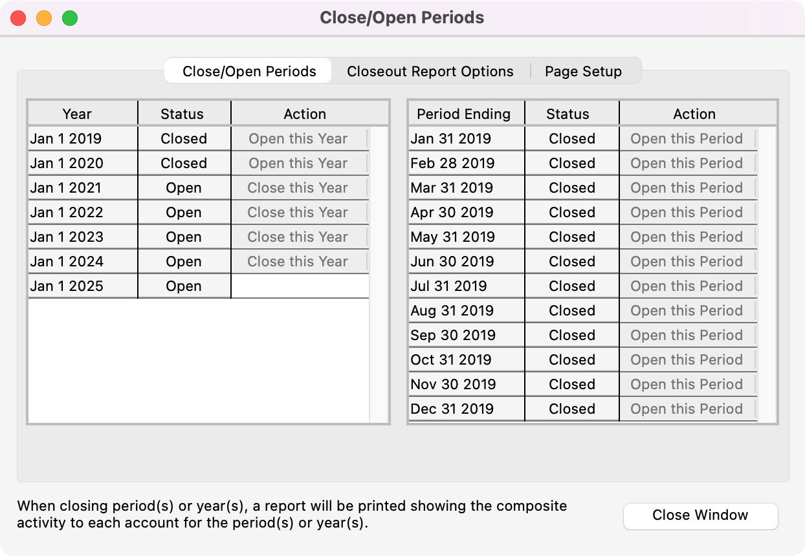Click the Year column header
805x556 pixels.
(x=77, y=114)
